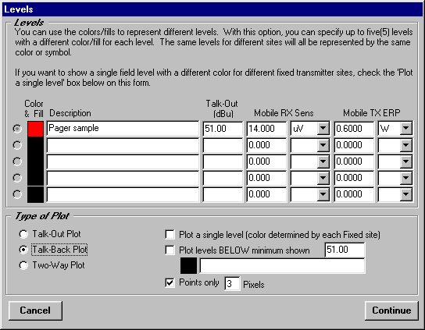Enable 'Plot a single level' checkbox
425x330 pixels.
[x=170, y=235]
